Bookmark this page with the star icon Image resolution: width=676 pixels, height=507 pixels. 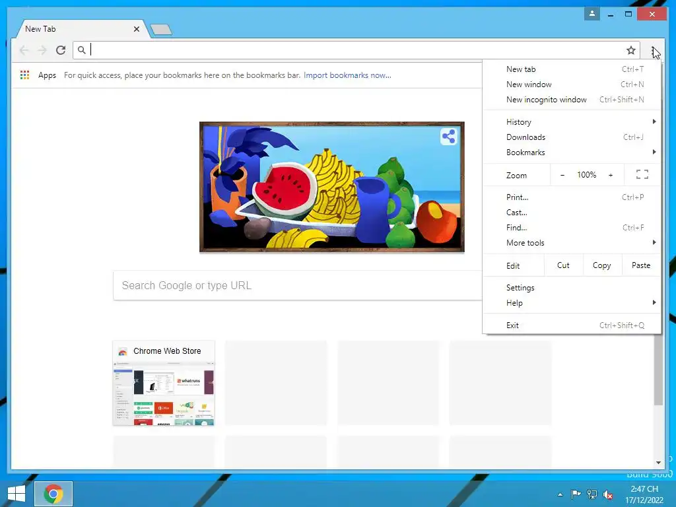click(x=630, y=50)
